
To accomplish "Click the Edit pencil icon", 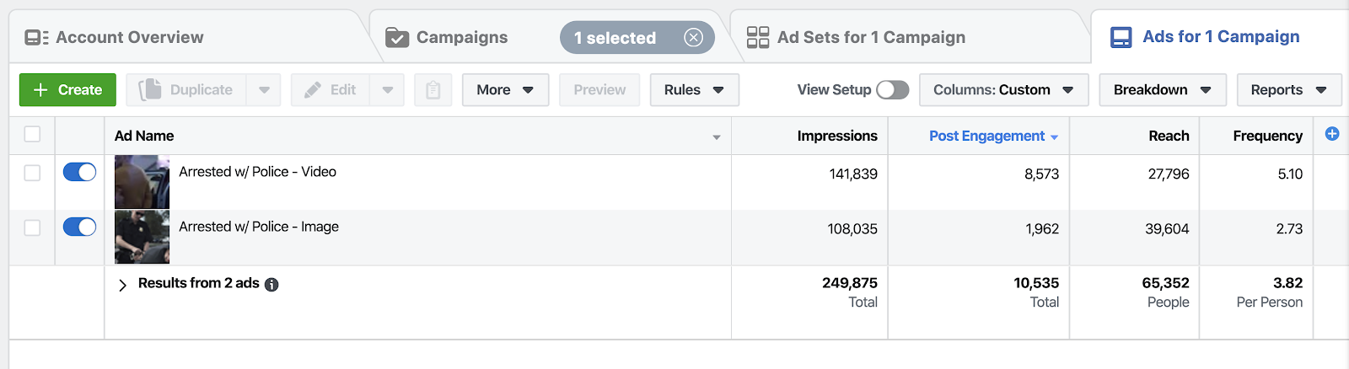I will click(313, 90).
